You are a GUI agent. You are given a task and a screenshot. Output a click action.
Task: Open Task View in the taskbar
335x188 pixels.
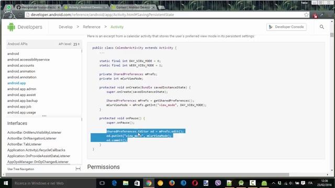(102, 183)
